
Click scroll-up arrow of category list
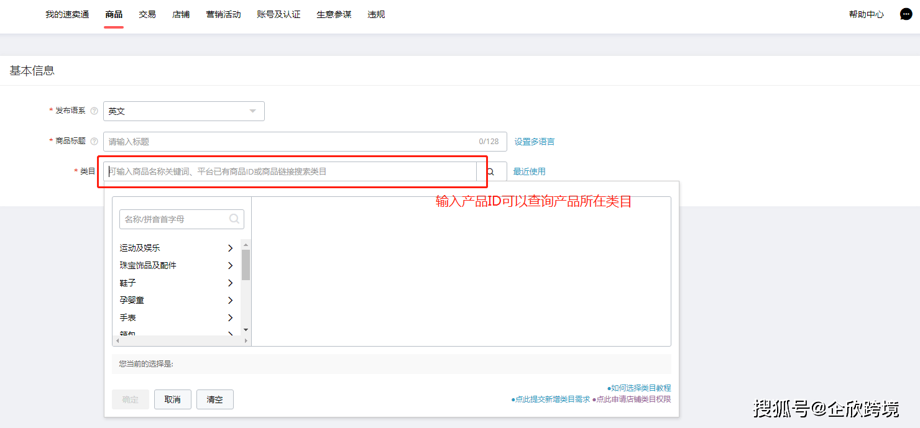point(246,245)
